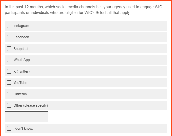This screenshot has width=172, height=136.
Task: Click the Facebook label text
Action: point(21,37)
